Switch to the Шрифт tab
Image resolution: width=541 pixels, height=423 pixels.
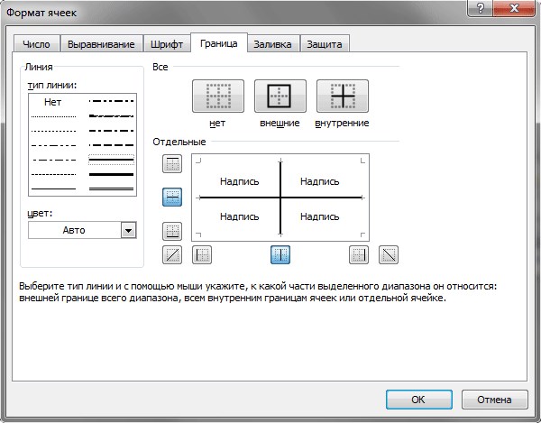pos(167,44)
